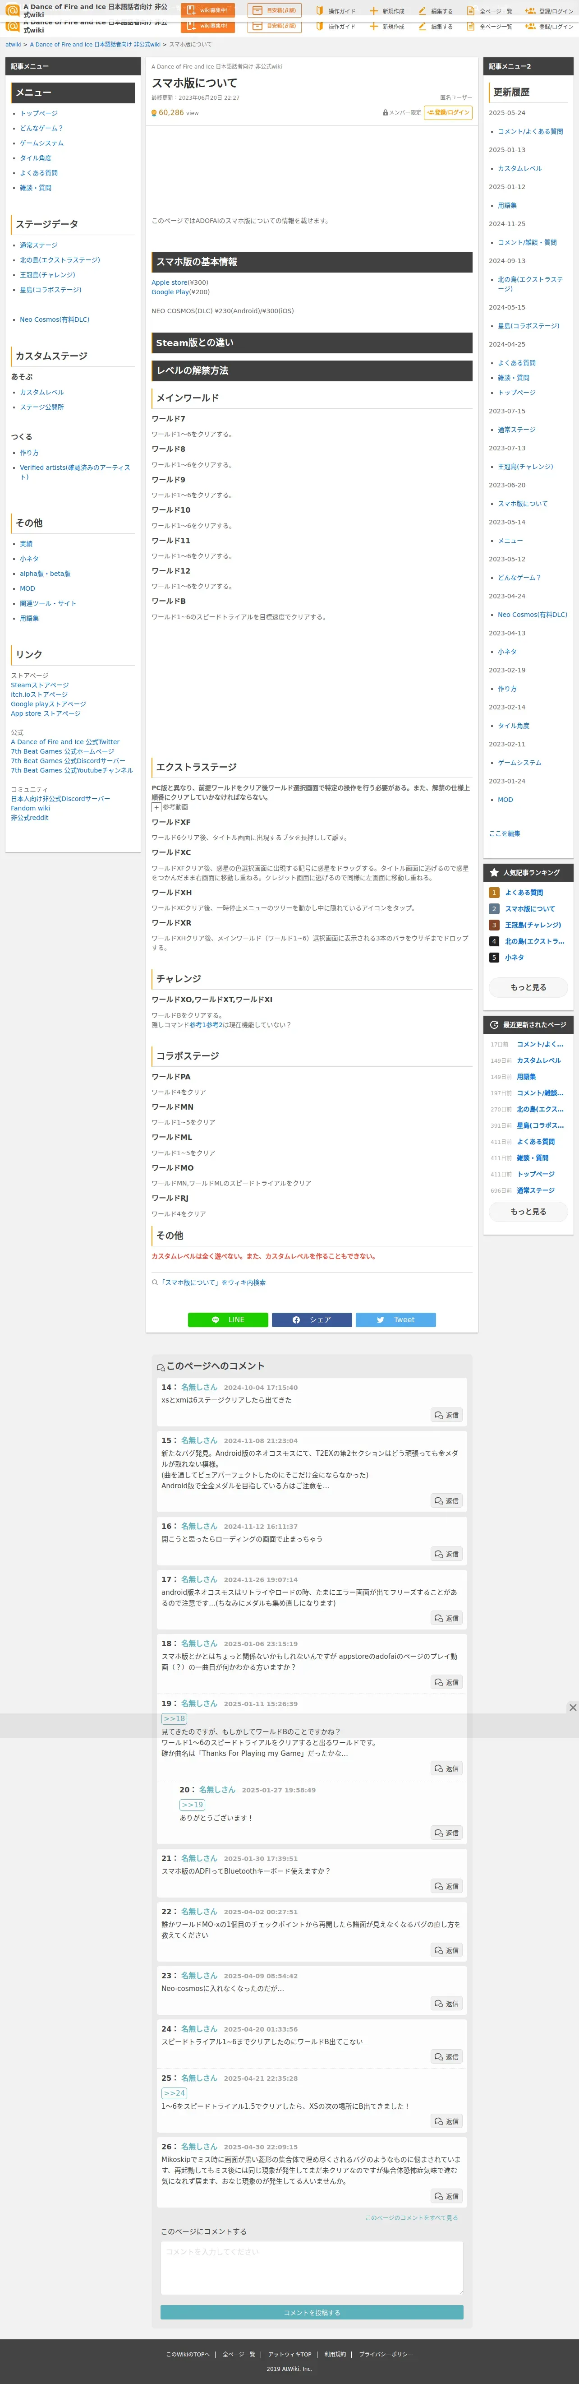Open 非公式reddit link
Image resolution: width=579 pixels, height=2384 pixels.
pyautogui.click(x=30, y=818)
